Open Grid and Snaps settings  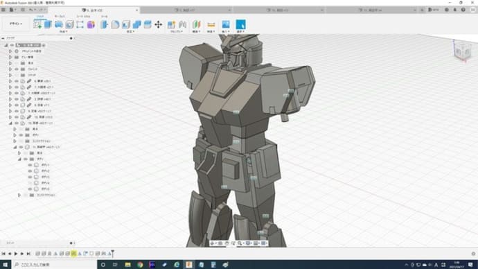pyautogui.click(x=256, y=243)
